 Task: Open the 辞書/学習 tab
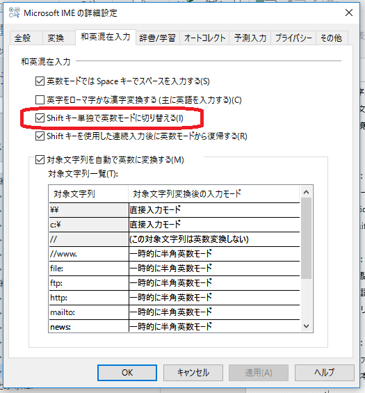coord(157,38)
